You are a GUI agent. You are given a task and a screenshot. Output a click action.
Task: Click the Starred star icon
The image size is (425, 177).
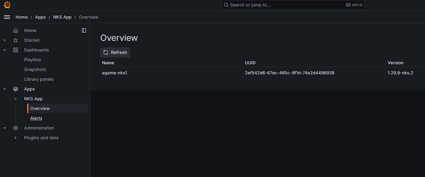click(16, 40)
